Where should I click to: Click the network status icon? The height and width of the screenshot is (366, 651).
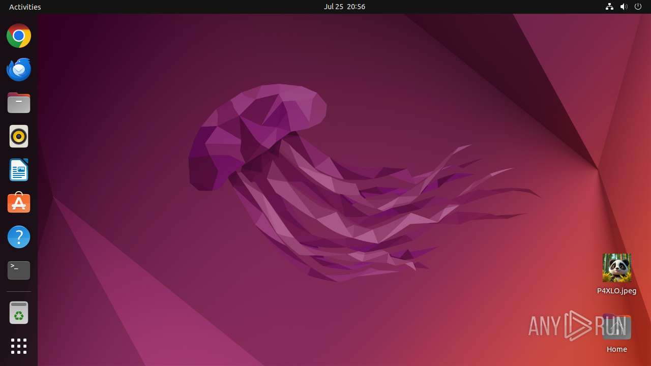pos(609,7)
